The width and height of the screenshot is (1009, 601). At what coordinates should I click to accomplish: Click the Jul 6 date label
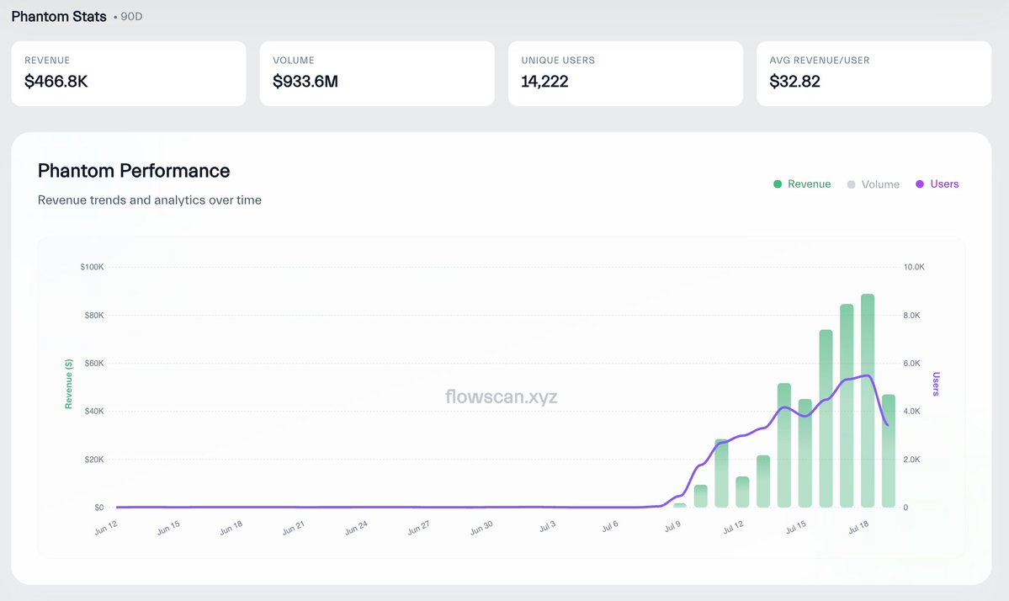point(609,526)
